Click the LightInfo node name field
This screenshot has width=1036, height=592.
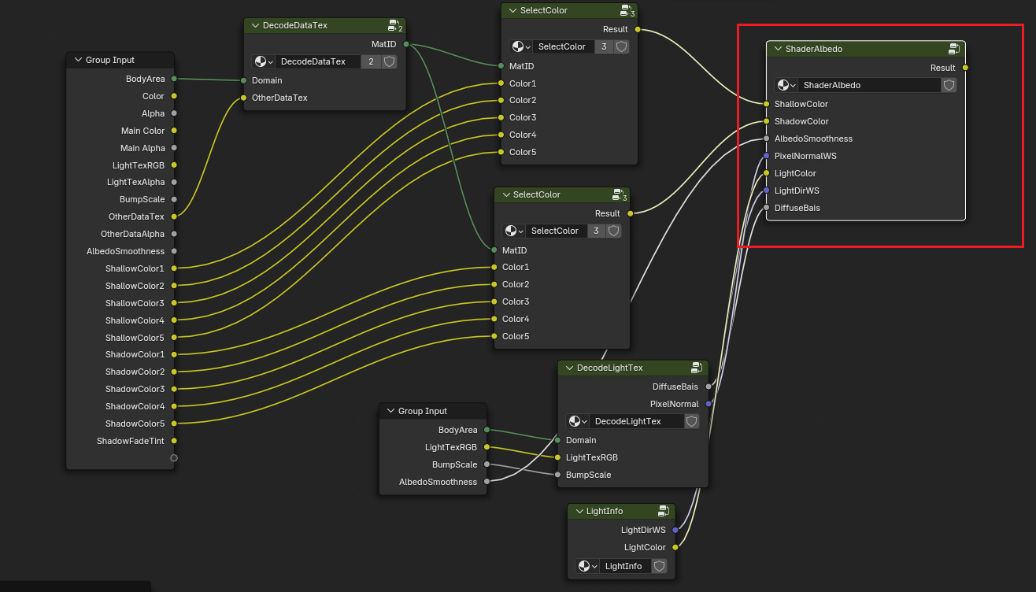coord(626,566)
